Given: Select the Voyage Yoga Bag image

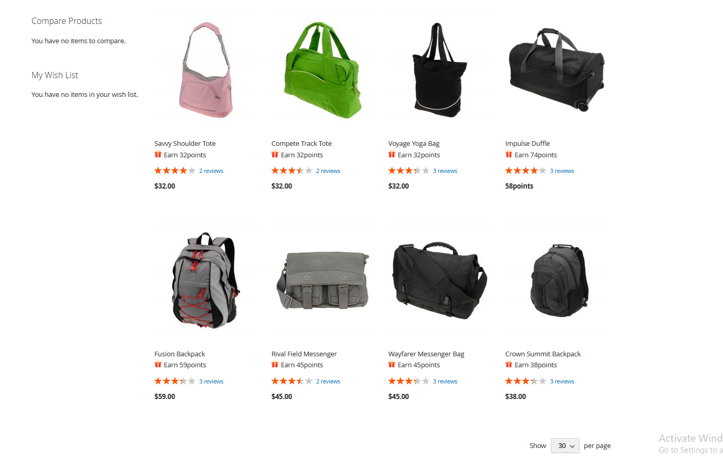Looking at the screenshot, I should point(440,70).
